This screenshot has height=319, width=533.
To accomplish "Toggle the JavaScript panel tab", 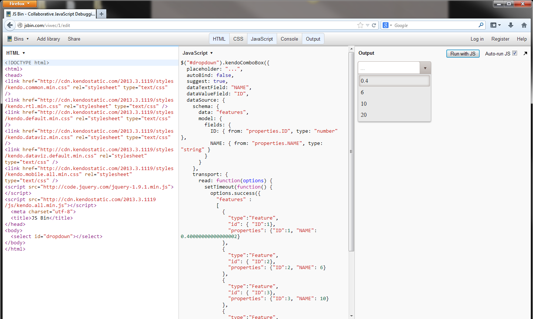I will point(262,39).
